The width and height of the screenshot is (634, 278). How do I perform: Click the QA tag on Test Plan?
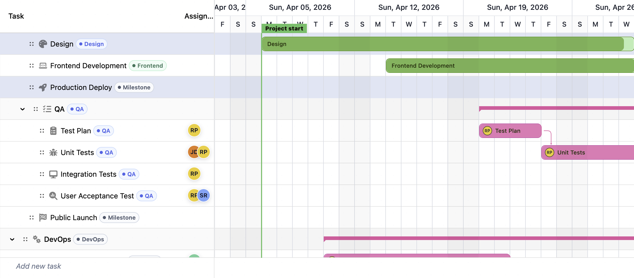tap(104, 131)
